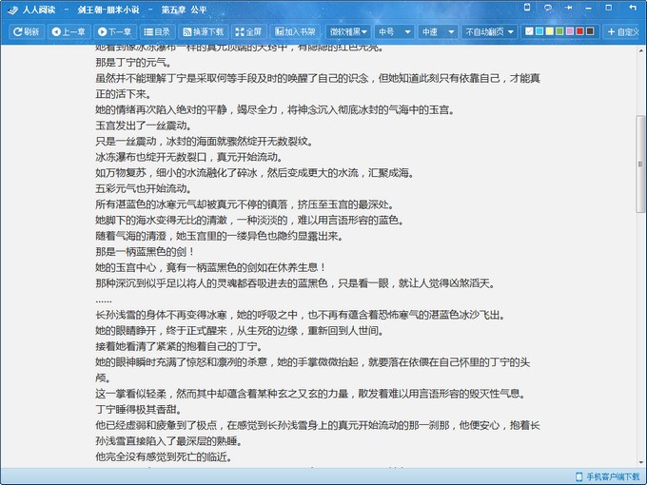647x485 pixels.
Task: Select the red background swatch
Action: click(x=579, y=31)
